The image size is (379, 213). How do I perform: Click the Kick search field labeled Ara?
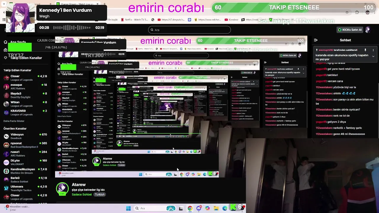[189, 30]
